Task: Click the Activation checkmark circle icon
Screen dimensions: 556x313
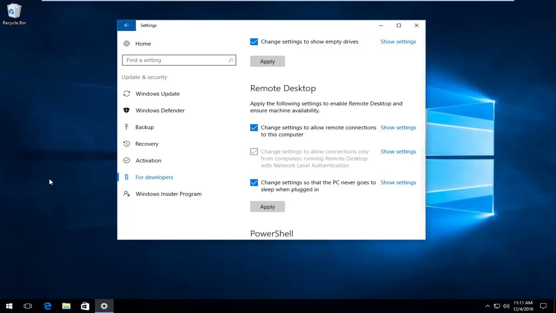Action: 126,160
